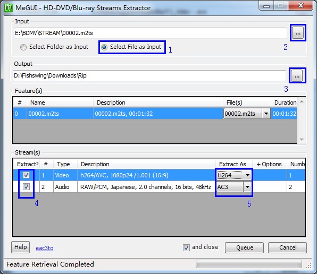Uncheck Extract checkbox for Audio stream

click(26, 186)
